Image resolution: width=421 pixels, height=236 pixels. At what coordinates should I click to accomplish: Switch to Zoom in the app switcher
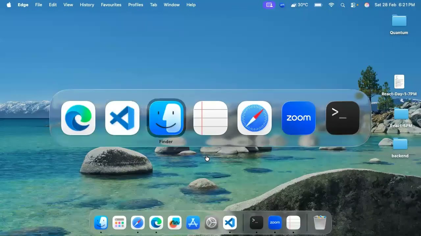coord(299,118)
